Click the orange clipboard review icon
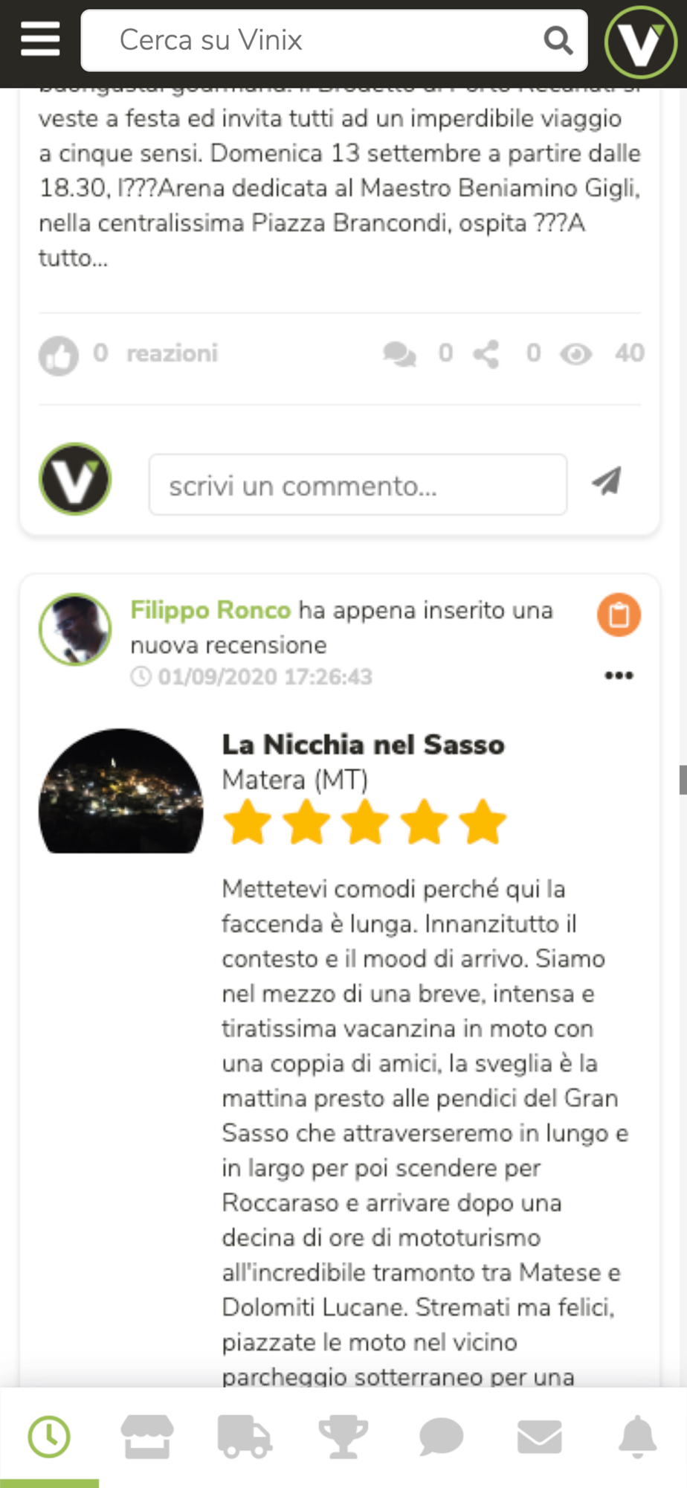 (619, 615)
